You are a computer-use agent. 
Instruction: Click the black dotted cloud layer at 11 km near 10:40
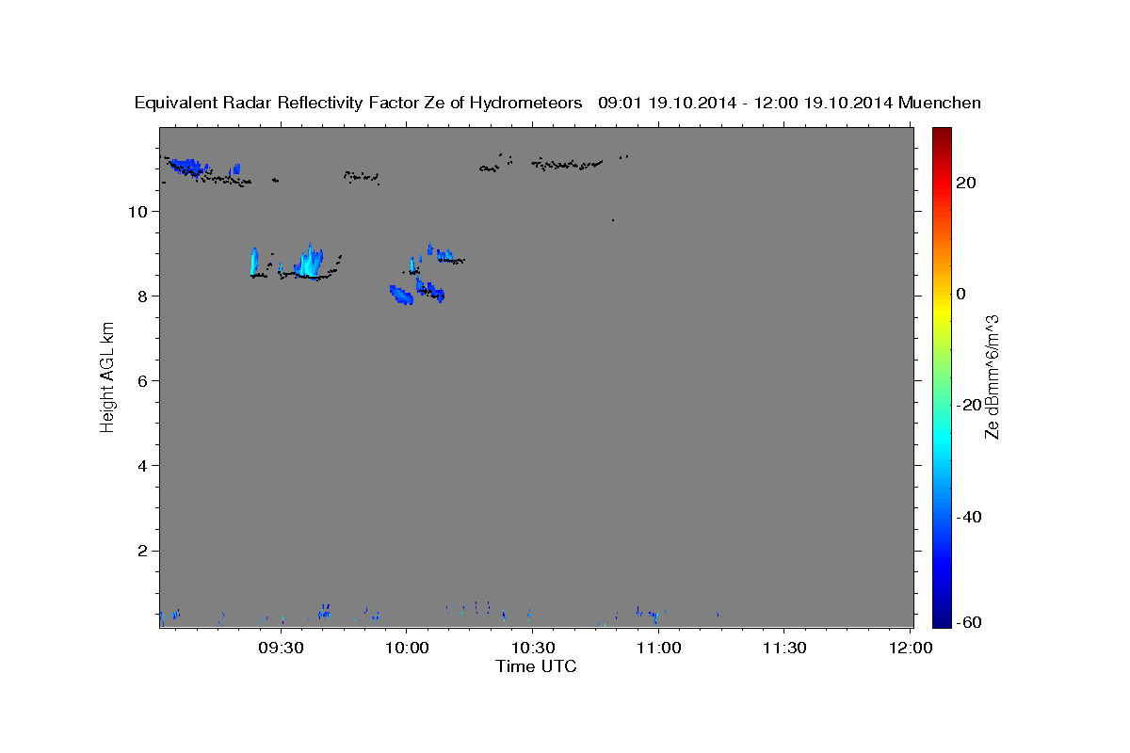click(x=567, y=165)
